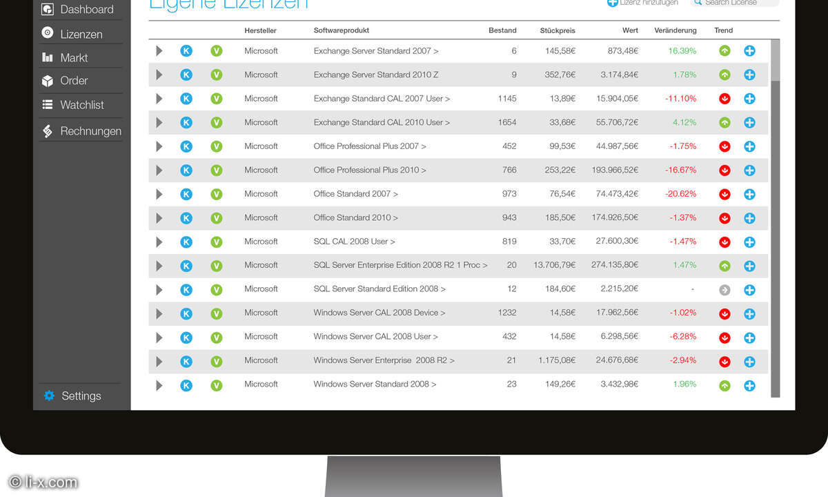Viewport: 828px width, 497px height.
Task: Click the blue K badge for Office Professional Plus 2007
Action: tap(186, 146)
